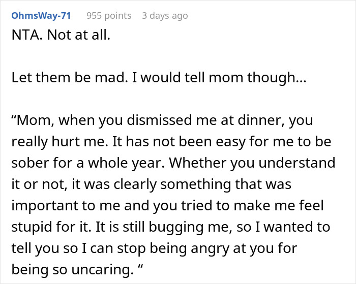Click the 'tell you so I can stop' line

click(154, 248)
